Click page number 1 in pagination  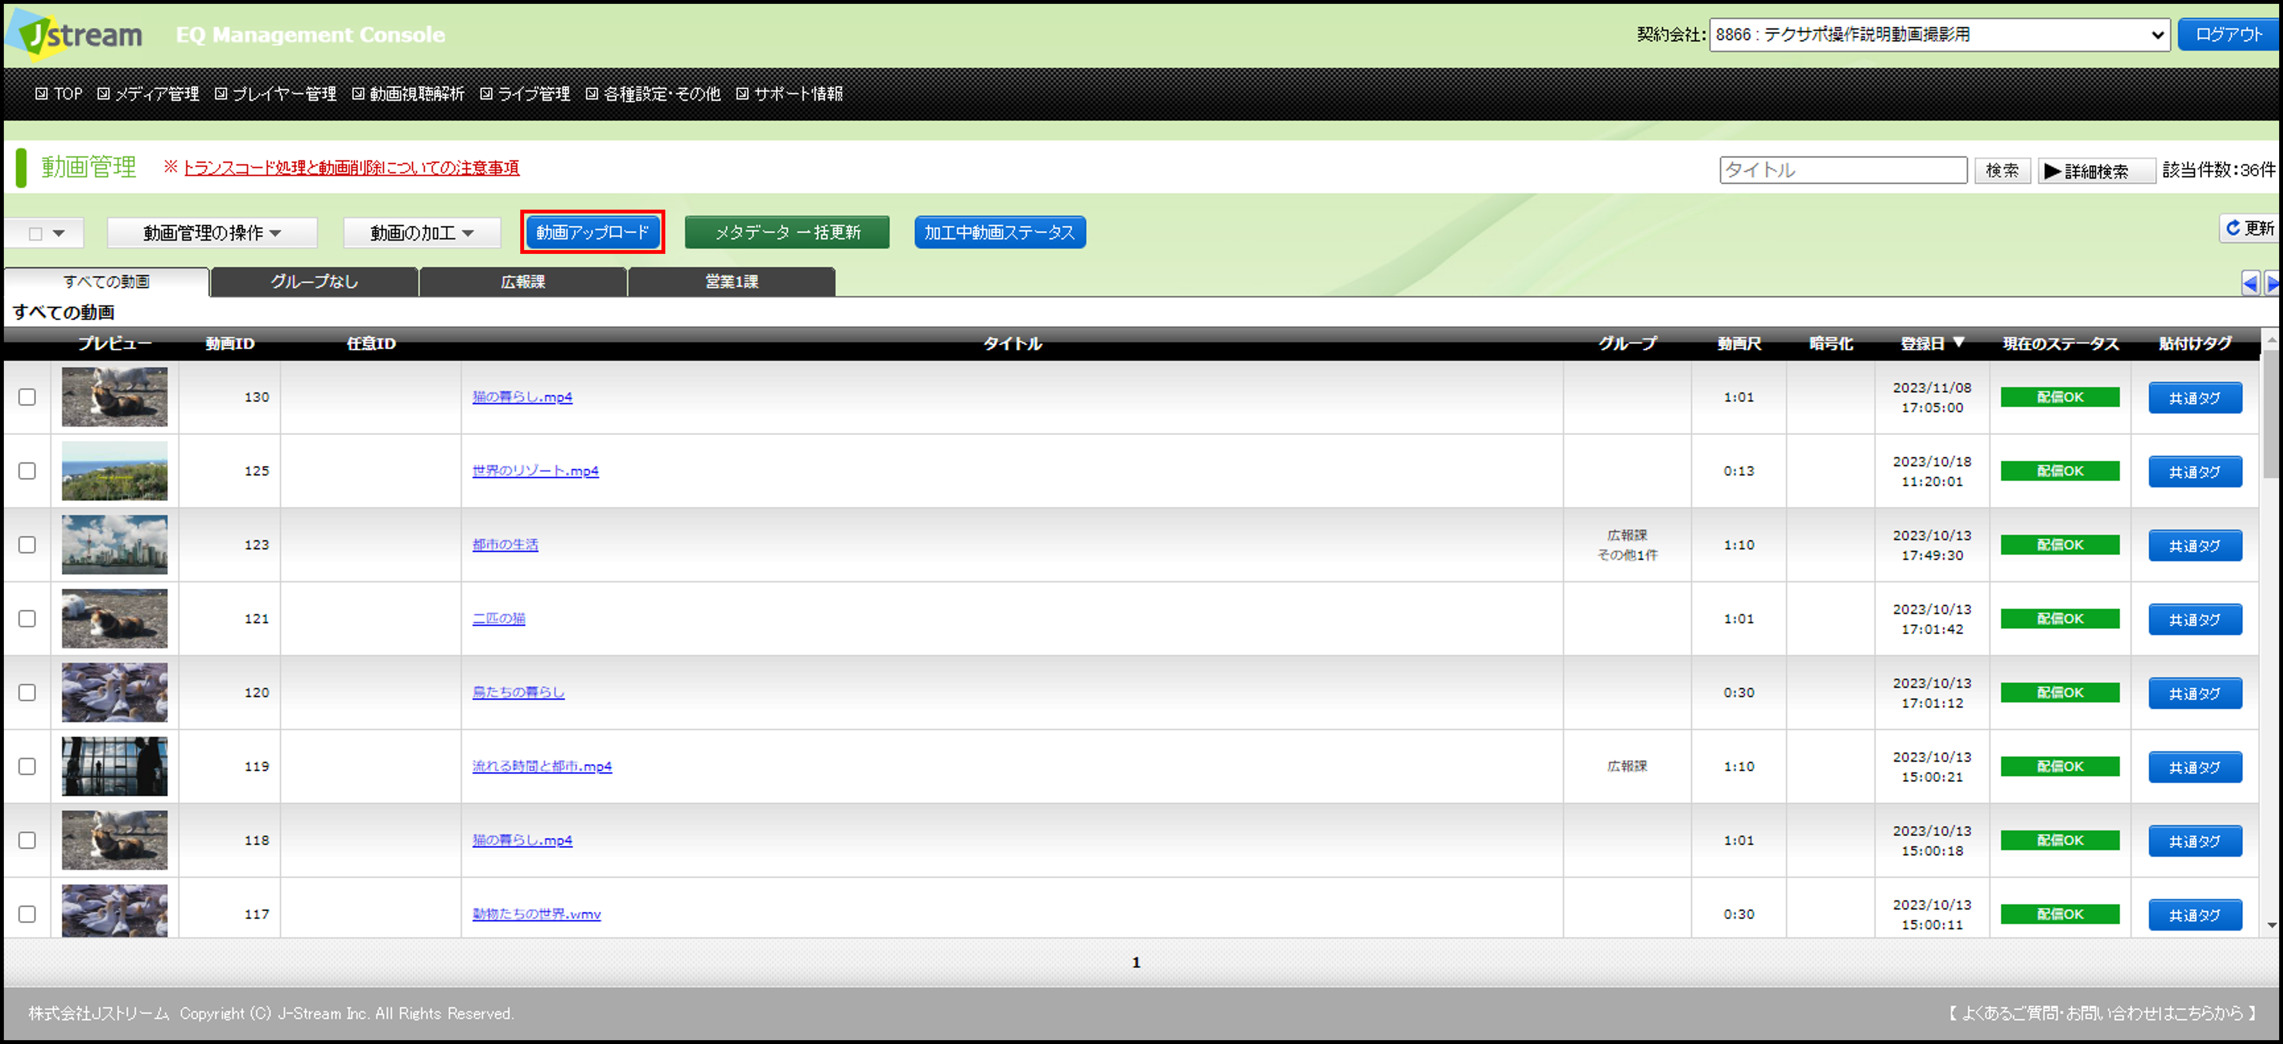pos(1136,962)
